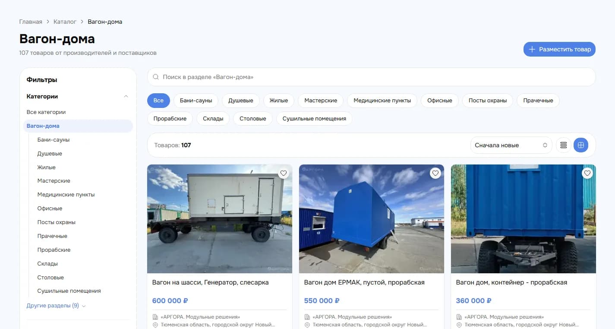Open 'Бани-сауны' subcategory in sidebar
The image size is (615, 329).
54,140
